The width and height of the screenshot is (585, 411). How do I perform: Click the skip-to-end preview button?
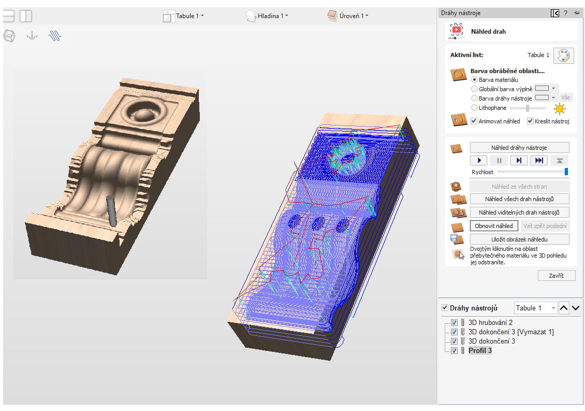[x=539, y=161]
